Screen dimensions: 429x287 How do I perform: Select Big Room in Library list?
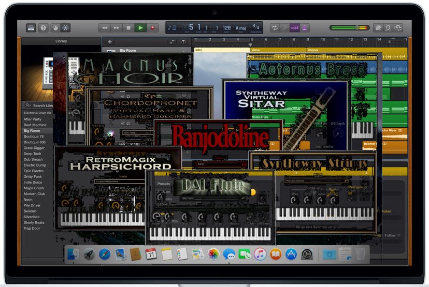point(32,131)
